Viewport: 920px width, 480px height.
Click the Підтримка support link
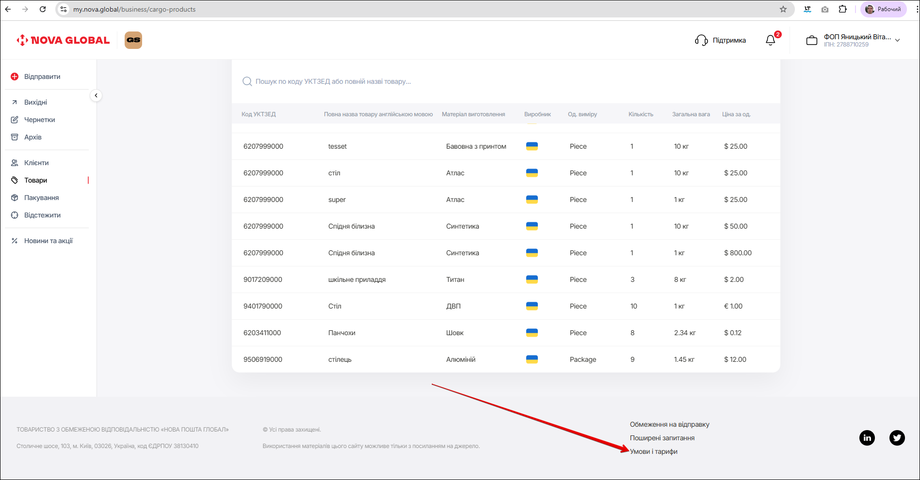coord(729,40)
